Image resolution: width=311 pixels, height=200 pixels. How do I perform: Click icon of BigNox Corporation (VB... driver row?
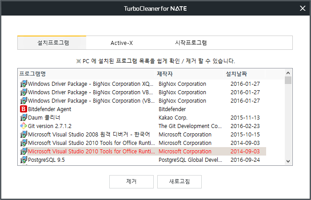point(24,100)
